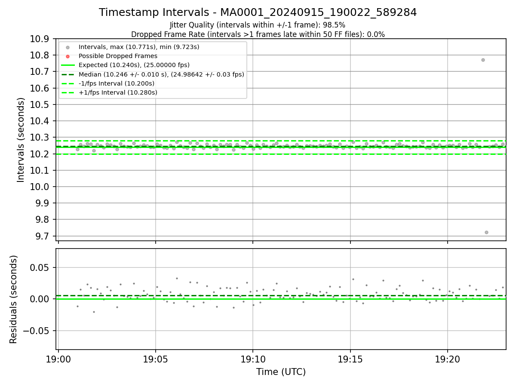Click the 10.0 y-axis tick label

pos(40,187)
